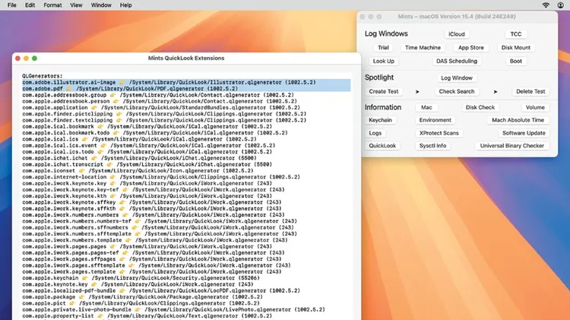570x320 pixels.
Task: Click the com.apple.iwork.numbers.numbers line
Action: (x=154, y=215)
